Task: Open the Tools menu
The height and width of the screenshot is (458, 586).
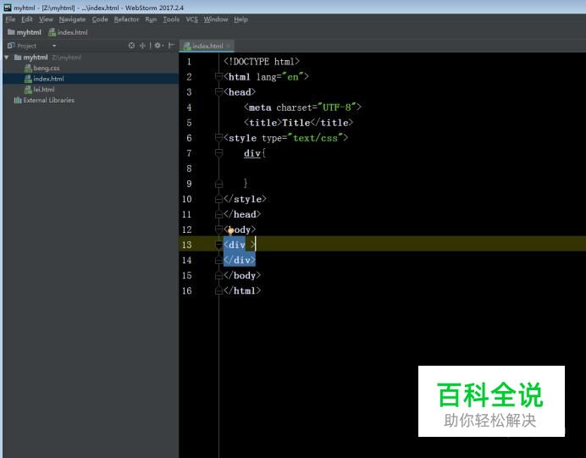Action: tap(171, 19)
